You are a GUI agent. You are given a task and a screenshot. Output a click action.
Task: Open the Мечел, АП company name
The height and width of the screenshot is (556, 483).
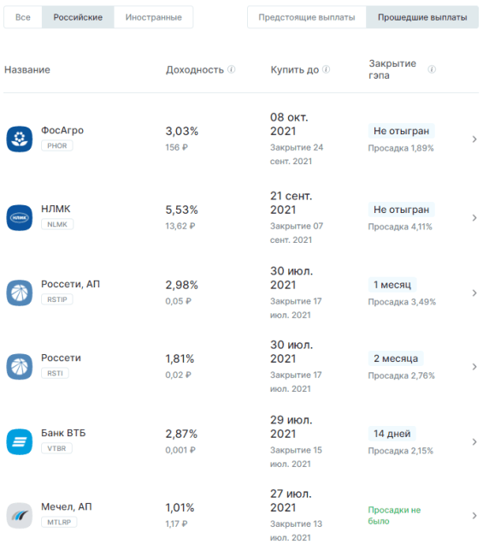67,506
